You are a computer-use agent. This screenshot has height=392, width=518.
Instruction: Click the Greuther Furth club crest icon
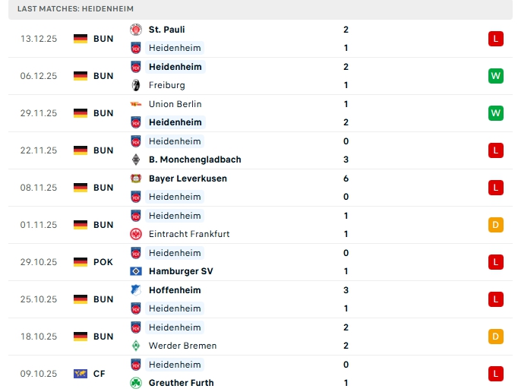(x=136, y=383)
